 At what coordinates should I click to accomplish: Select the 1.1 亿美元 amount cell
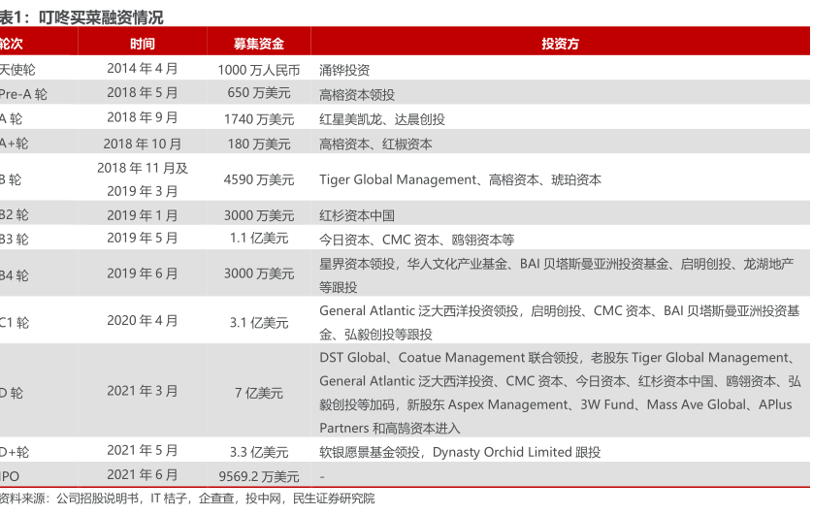(x=258, y=239)
